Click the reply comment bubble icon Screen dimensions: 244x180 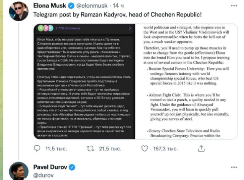38,148
